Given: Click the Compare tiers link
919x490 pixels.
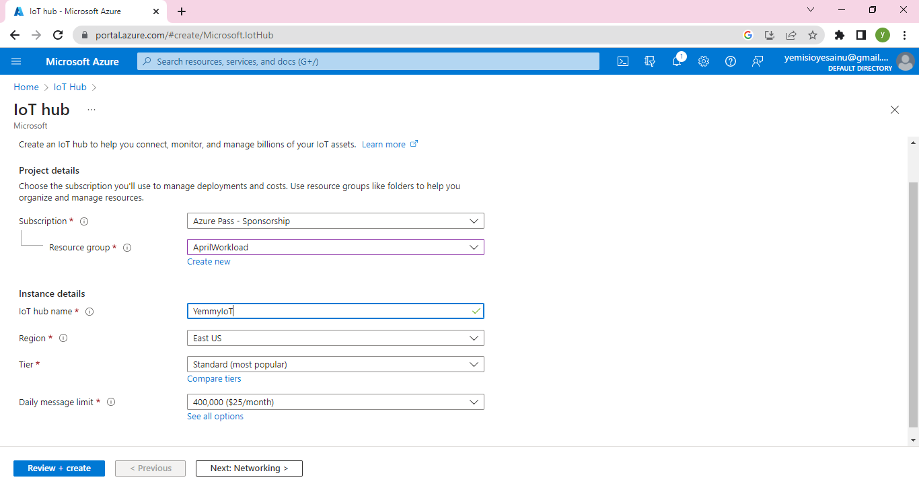Looking at the screenshot, I should coord(214,379).
